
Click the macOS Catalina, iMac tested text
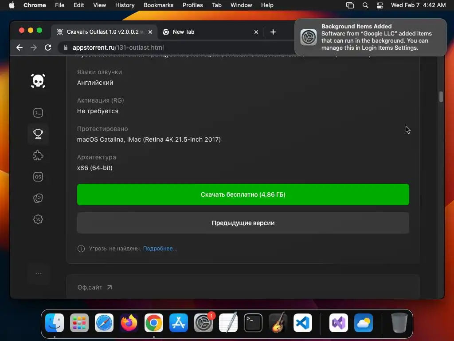149,139
